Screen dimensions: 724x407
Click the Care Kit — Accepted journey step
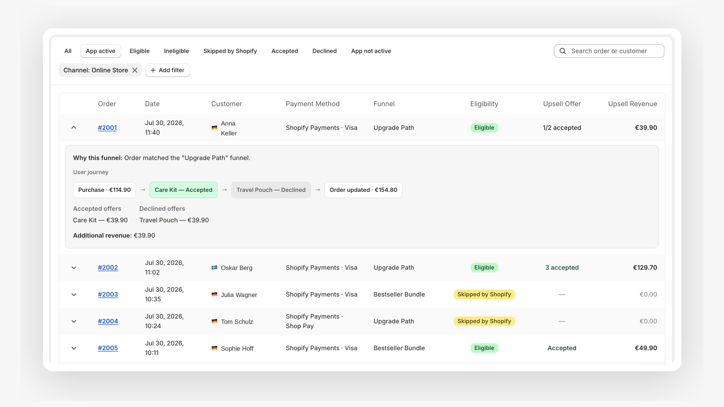click(184, 190)
